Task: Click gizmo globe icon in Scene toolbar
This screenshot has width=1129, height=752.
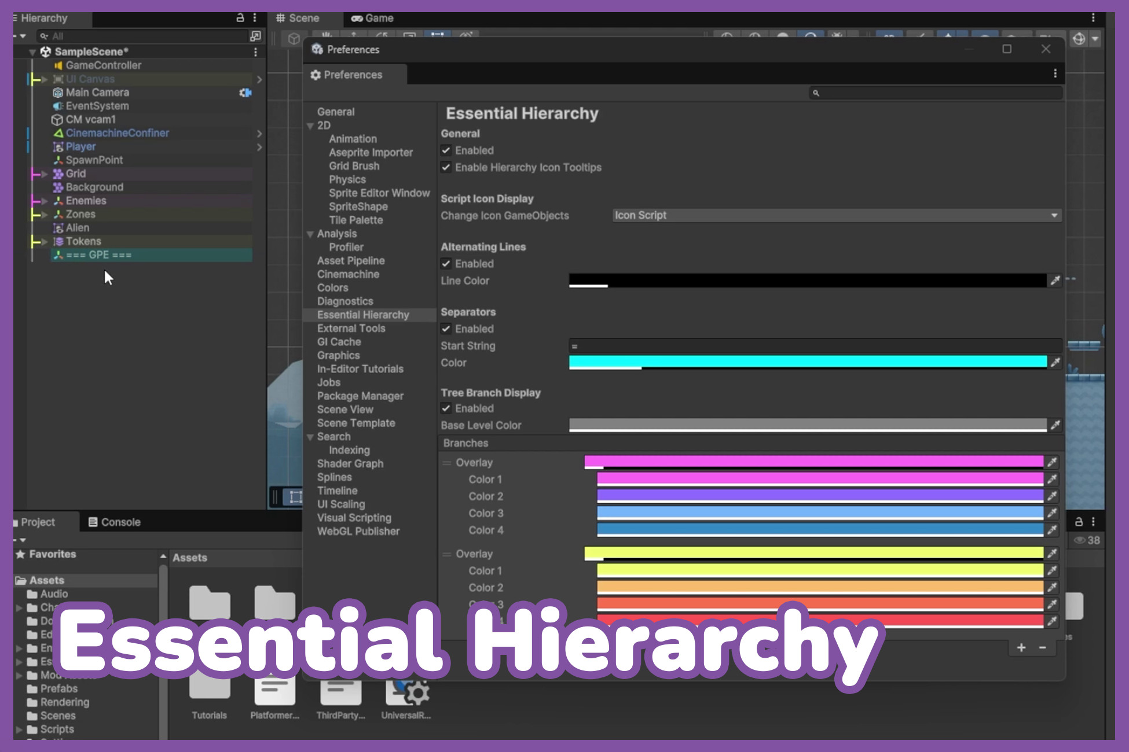Action: pyautogui.click(x=1079, y=39)
